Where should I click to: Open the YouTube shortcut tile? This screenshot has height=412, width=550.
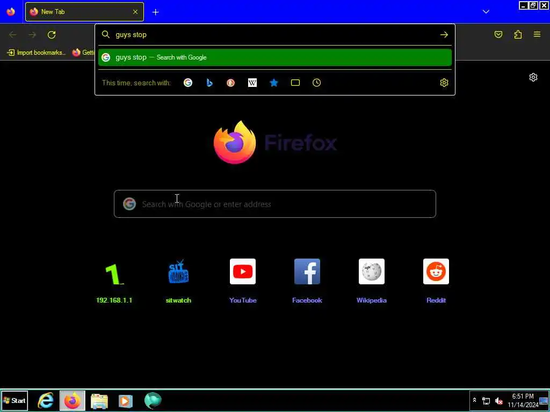243,281
